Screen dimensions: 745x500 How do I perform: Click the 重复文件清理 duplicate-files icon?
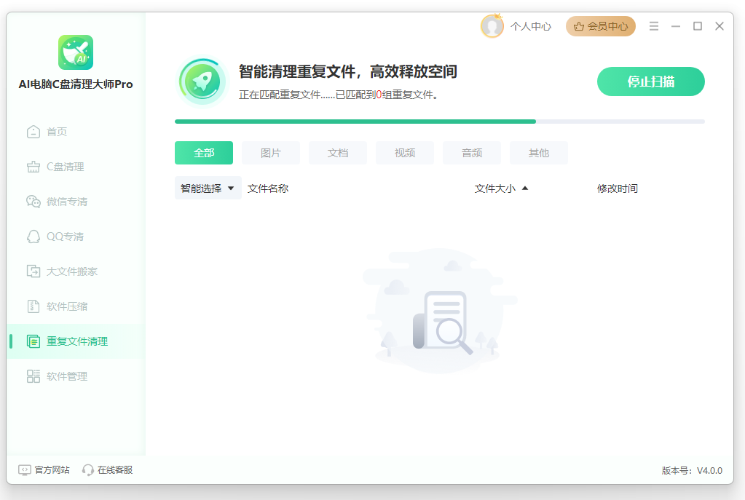coord(33,341)
